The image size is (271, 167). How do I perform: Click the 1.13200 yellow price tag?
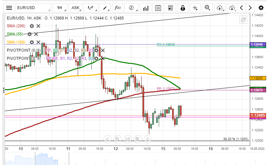point(258,78)
